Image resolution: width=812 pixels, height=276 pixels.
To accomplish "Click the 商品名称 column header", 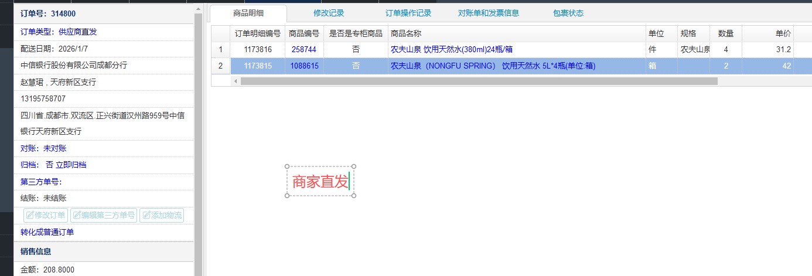I will tap(516, 34).
